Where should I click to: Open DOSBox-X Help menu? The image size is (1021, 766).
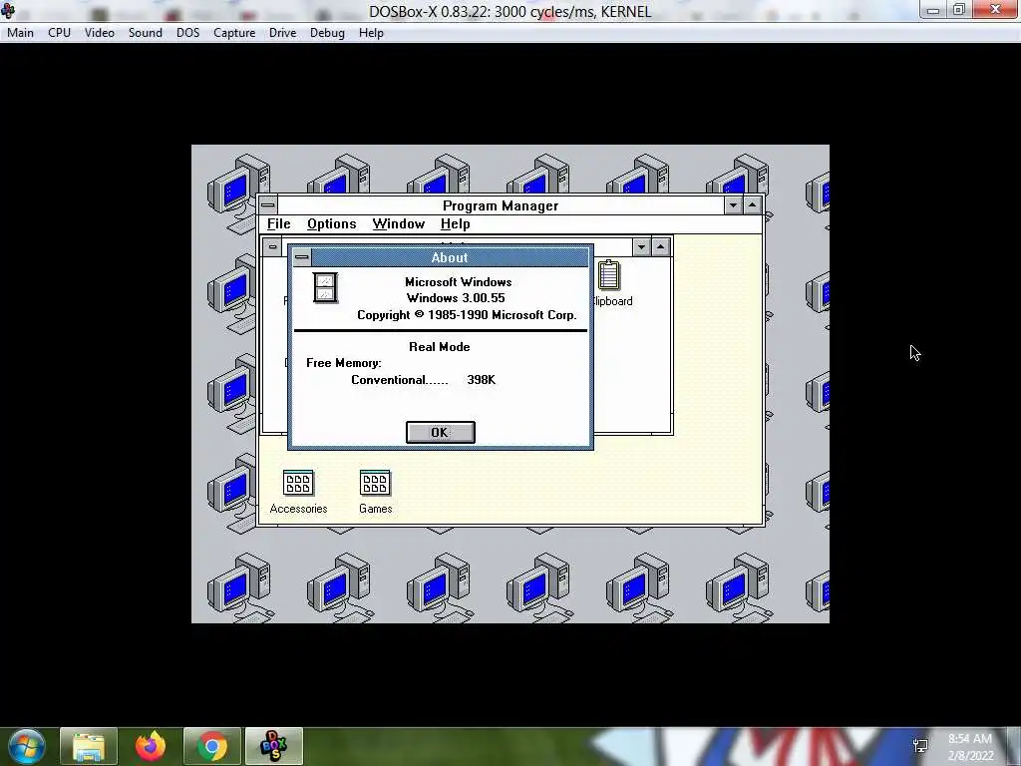[x=371, y=33]
